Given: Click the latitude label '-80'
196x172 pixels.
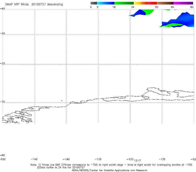Looking at the screenshot, I should (x=2, y=155).
